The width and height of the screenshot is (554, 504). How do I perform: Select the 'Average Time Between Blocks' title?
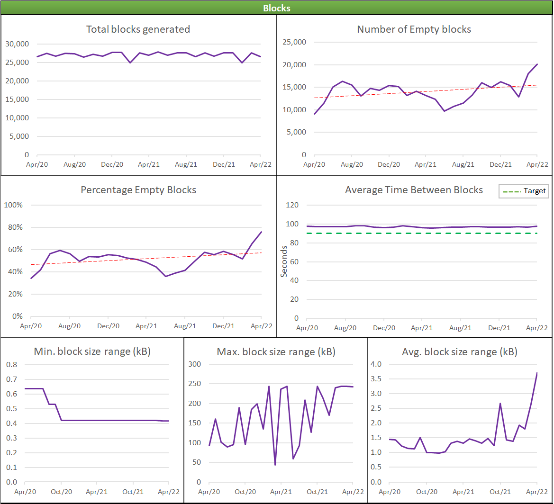click(x=414, y=190)
